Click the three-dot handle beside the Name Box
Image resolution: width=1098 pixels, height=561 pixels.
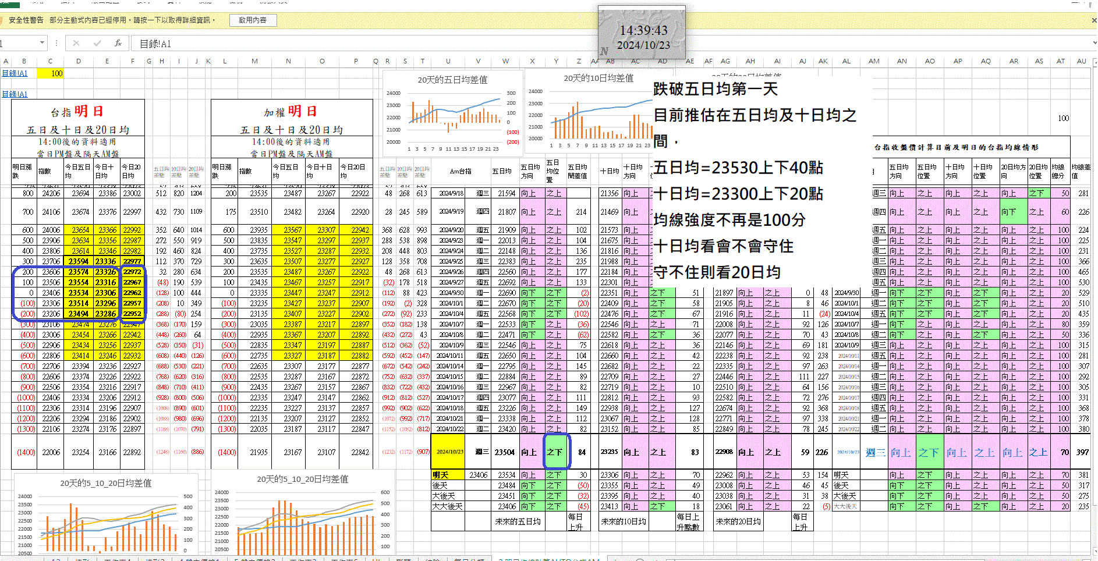(56, 43)
